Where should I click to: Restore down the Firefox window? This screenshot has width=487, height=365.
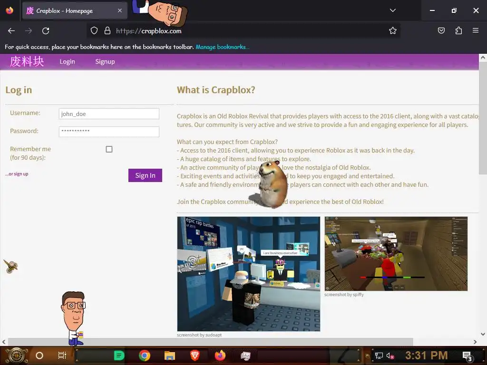click(x=454, y=10)
